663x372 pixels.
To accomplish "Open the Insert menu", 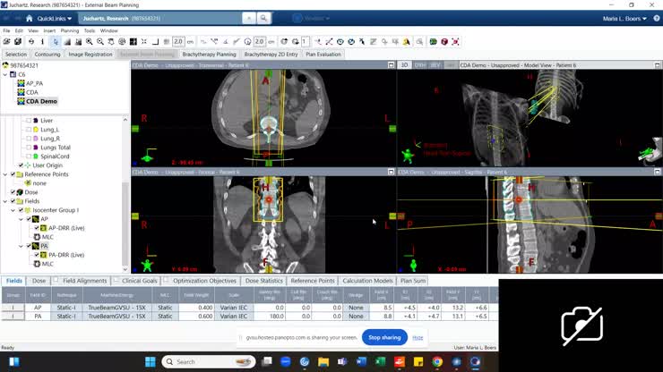I will 49,30.
